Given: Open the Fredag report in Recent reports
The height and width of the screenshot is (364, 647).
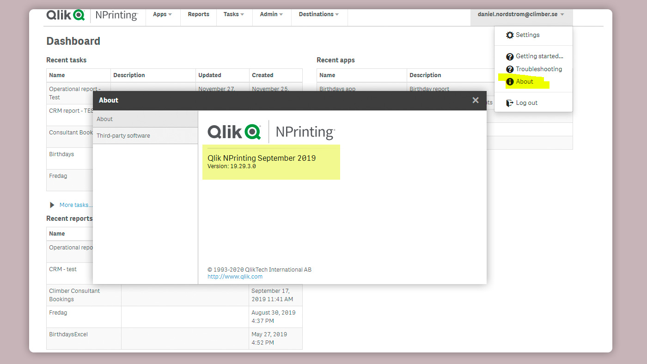Looking at the screenshot, I should click(x=58, y=313).
